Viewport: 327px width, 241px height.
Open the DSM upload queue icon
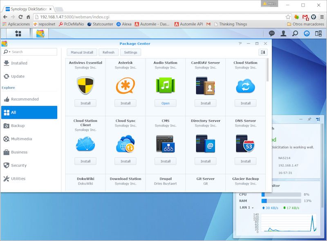point(307,33)
